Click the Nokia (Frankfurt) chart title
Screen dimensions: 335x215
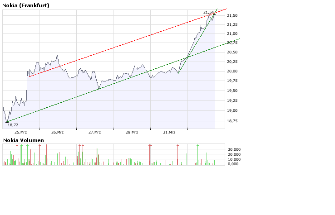pos(26,5)
